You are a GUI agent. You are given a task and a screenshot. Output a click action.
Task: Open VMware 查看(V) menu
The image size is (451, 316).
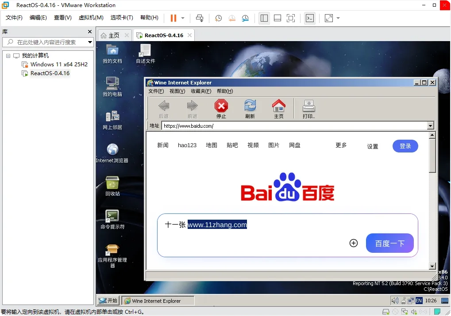[62, 18]
